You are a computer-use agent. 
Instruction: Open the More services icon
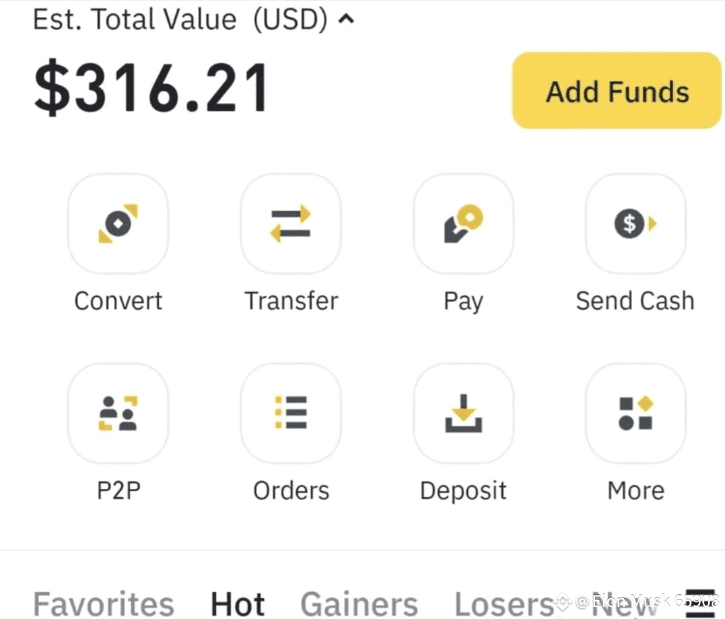point(635,413)
